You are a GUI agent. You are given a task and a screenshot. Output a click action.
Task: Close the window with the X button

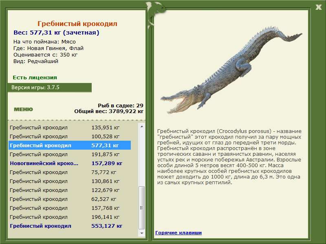[x=318, y=7]
